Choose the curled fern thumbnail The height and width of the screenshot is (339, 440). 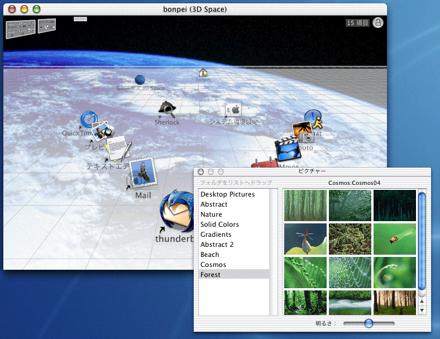305,273
